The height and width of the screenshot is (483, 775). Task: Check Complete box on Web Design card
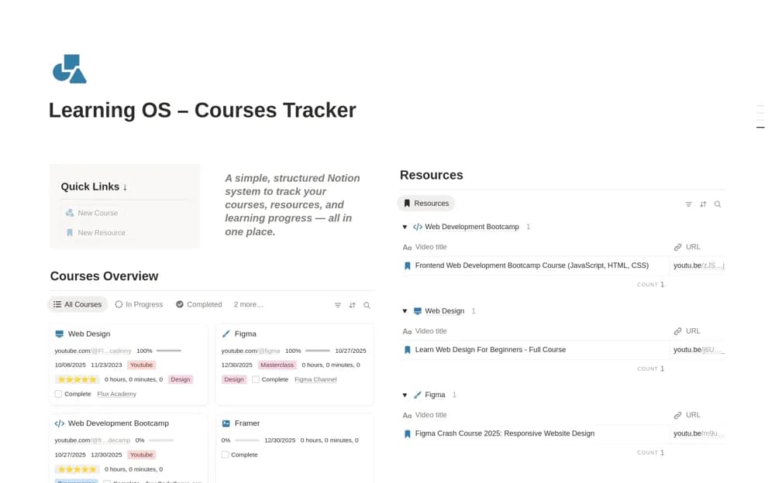click(x=58, y=394)
